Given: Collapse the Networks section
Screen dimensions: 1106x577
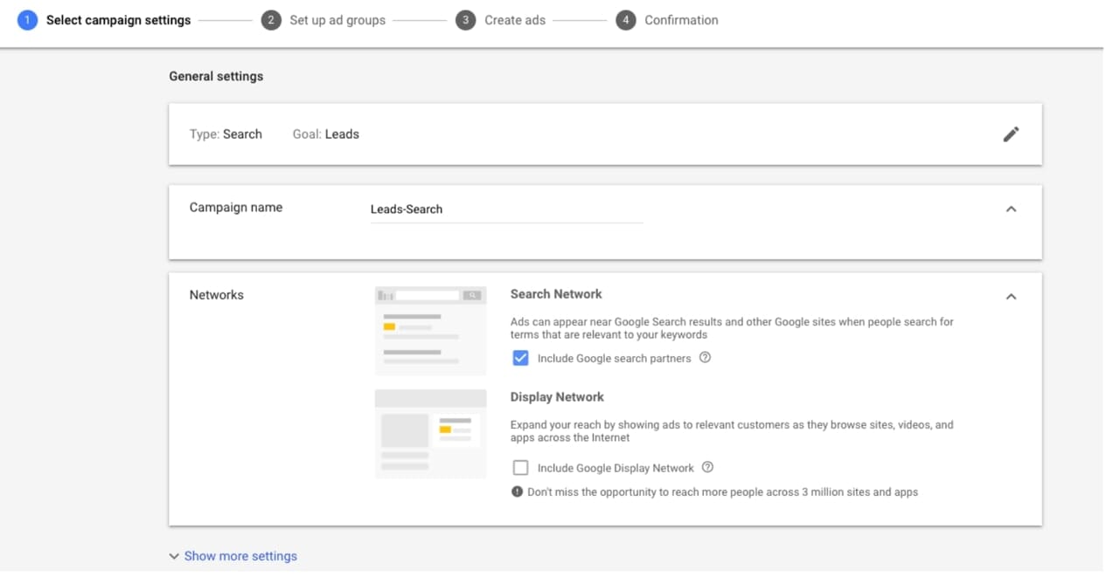Looking at the screenshot, I should (x=1011, y=297).
